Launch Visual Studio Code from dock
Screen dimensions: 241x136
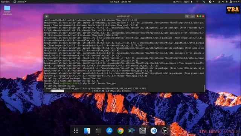click(x=154, y=131)
